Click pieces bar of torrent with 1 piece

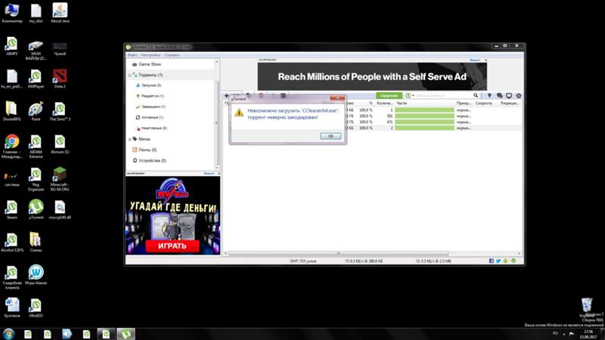[x=424, y=110]
